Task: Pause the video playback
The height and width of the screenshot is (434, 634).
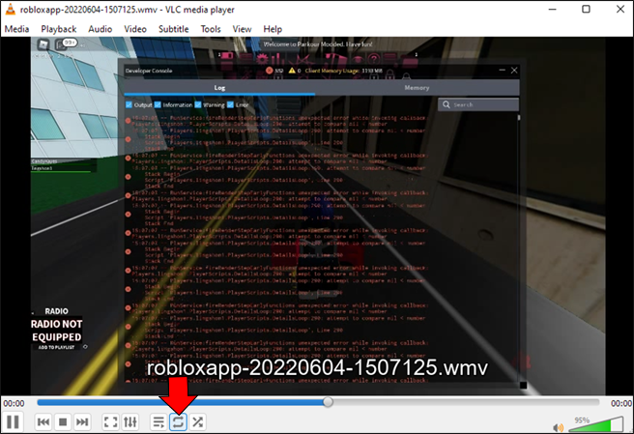Action: [13, 421]
